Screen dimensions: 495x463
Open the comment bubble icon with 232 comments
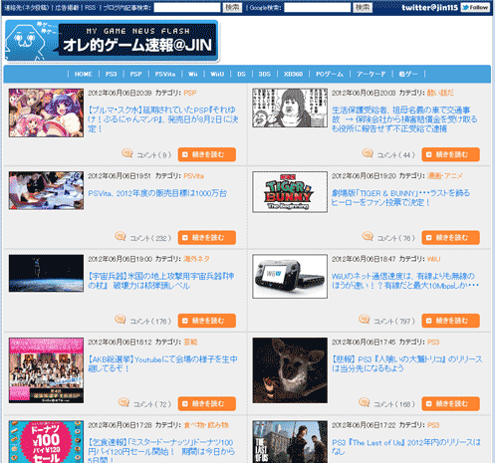121,236
